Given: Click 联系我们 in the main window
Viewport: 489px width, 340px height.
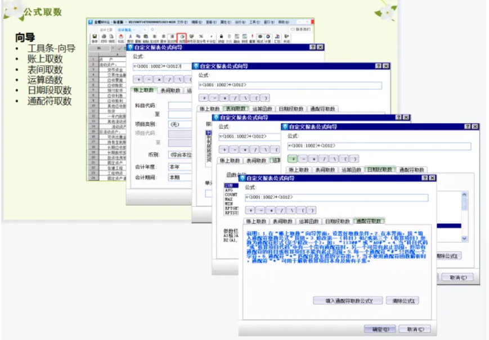Looking at the screenshot, I should (x=300, y=29).
